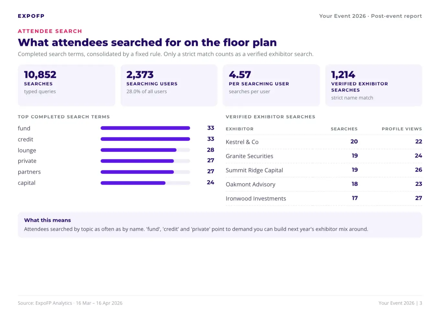Click the 'strict name match' caption
The height and width of the screenshot is (311, 440).
(352, 98)
